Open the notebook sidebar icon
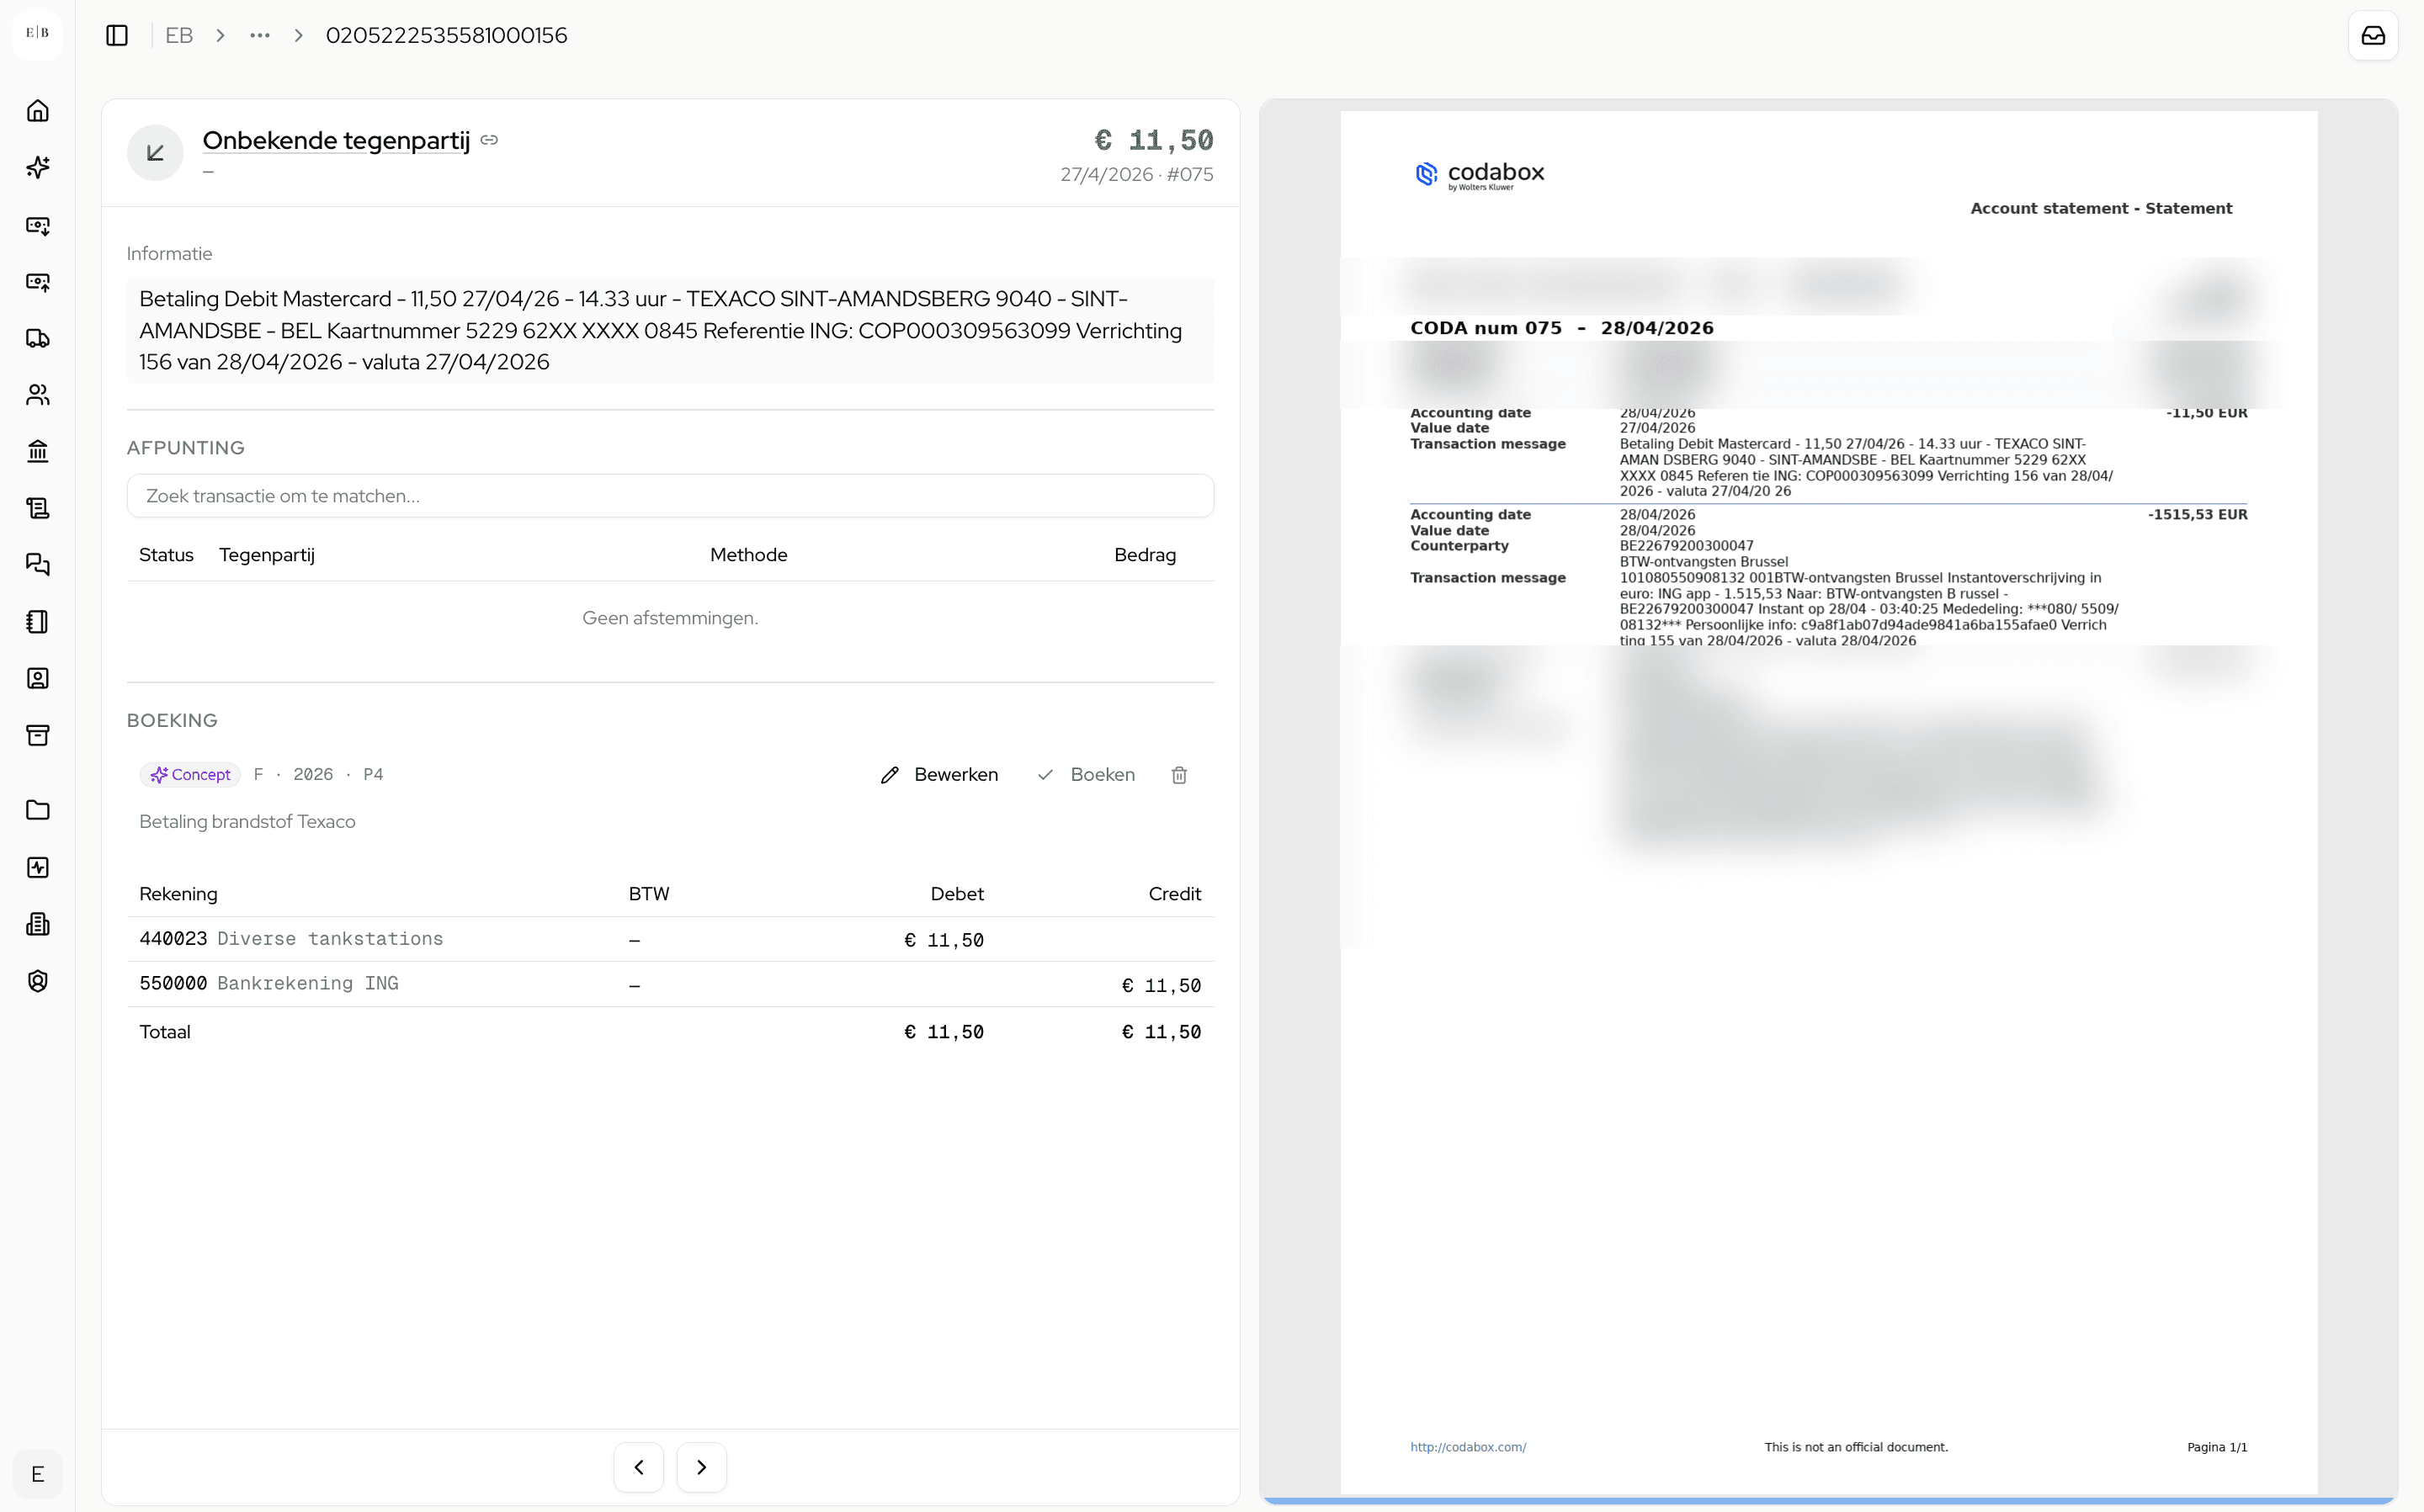 pos(38,622)
